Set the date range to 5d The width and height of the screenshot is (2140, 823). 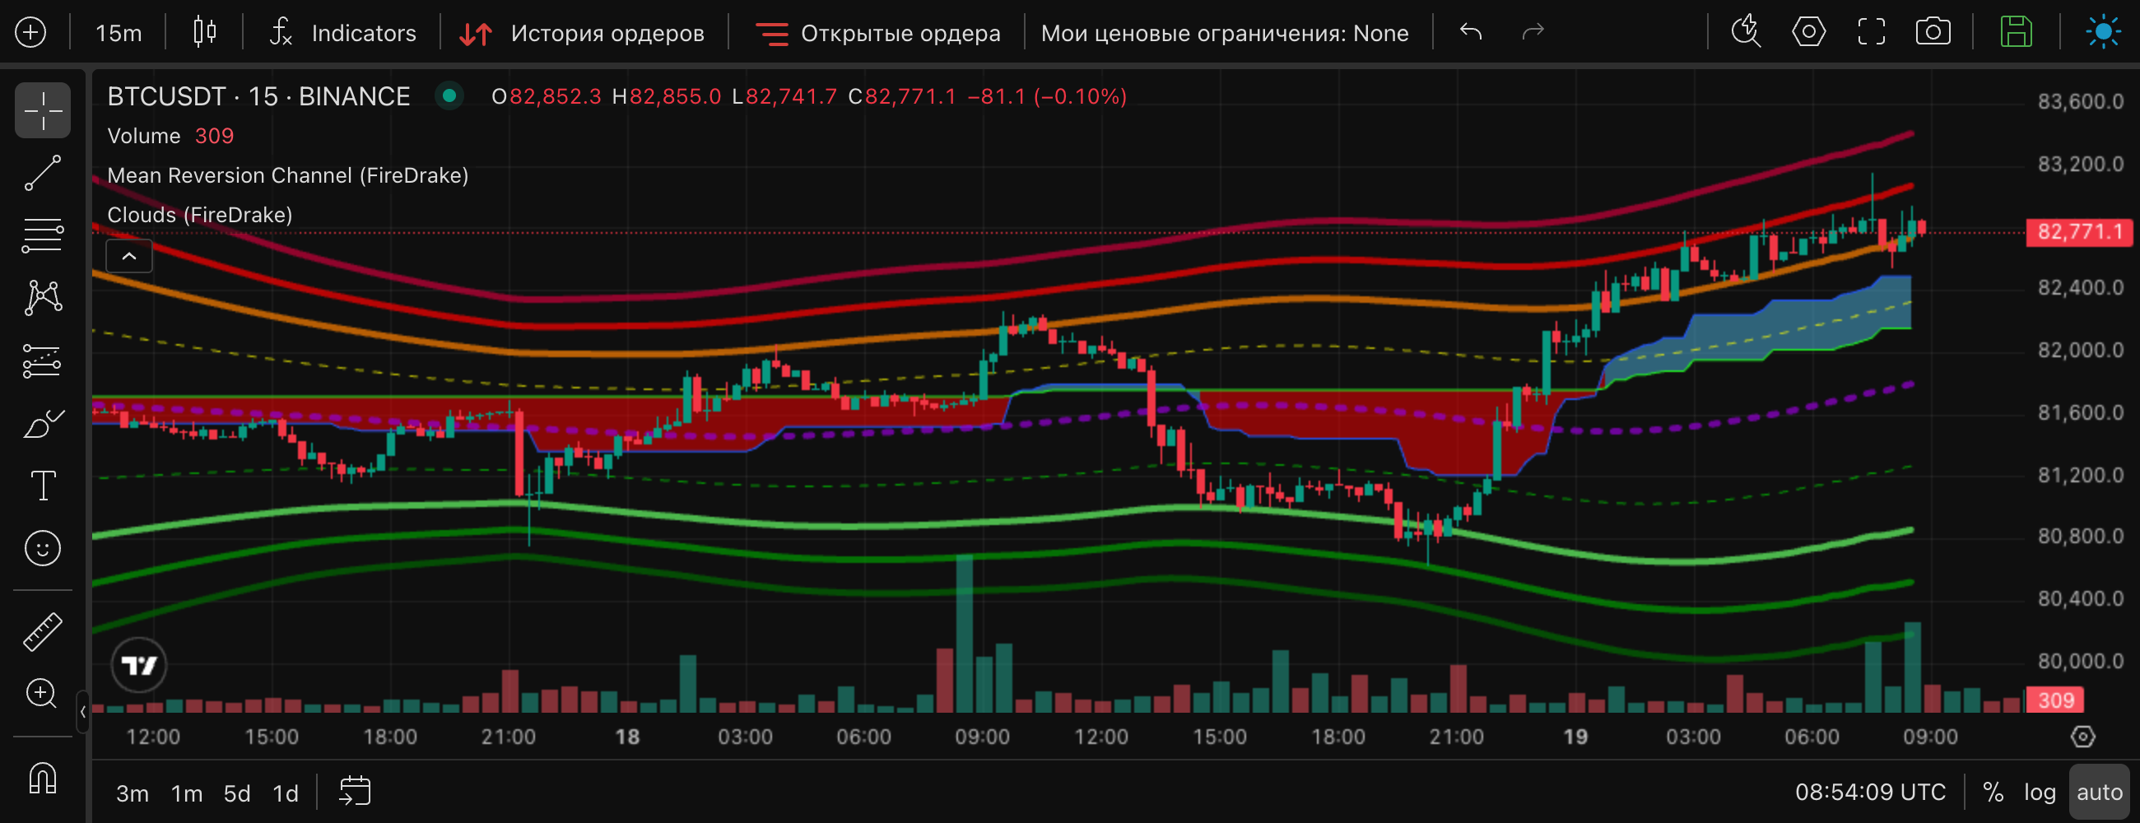click(237, 793)
